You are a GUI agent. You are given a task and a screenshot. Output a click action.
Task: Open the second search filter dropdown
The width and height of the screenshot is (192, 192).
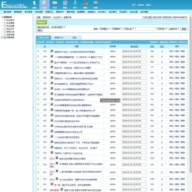(117, 29)
